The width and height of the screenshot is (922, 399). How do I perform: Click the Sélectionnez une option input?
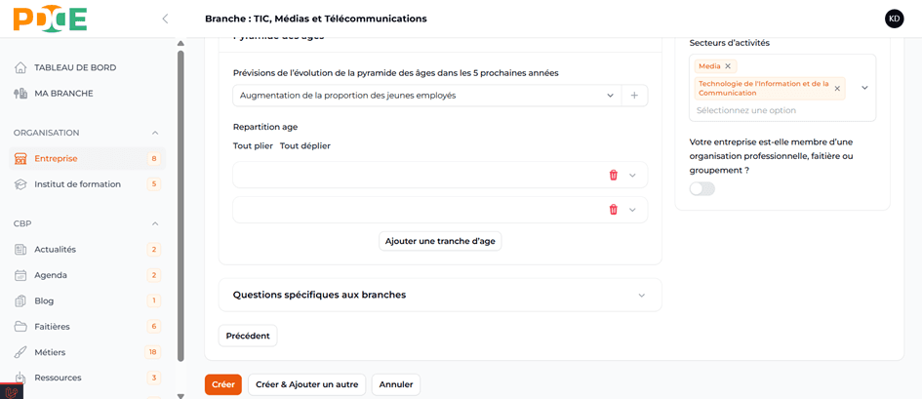coord(745,110)
